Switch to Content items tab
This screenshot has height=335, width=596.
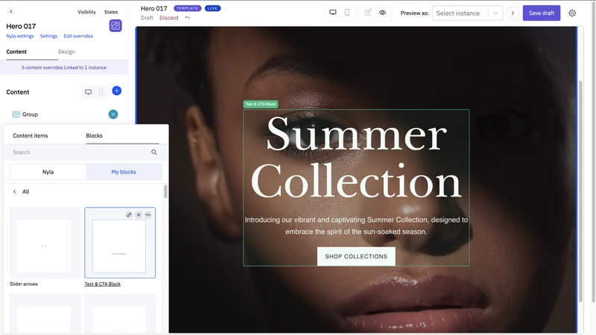31,135
